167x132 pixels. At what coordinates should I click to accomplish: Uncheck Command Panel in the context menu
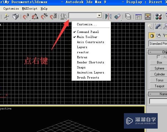(91, 32)
